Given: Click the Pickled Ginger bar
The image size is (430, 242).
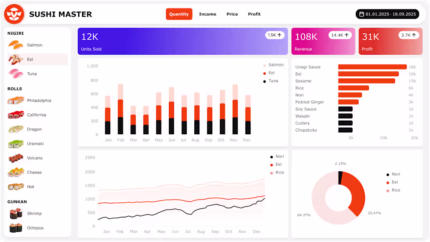Looking at the screenshot, I should tap(348, 102).
